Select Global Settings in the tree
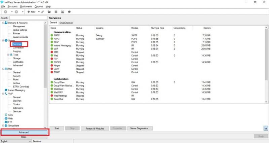Viewport: 269px width, 143px height. (20, 30)
